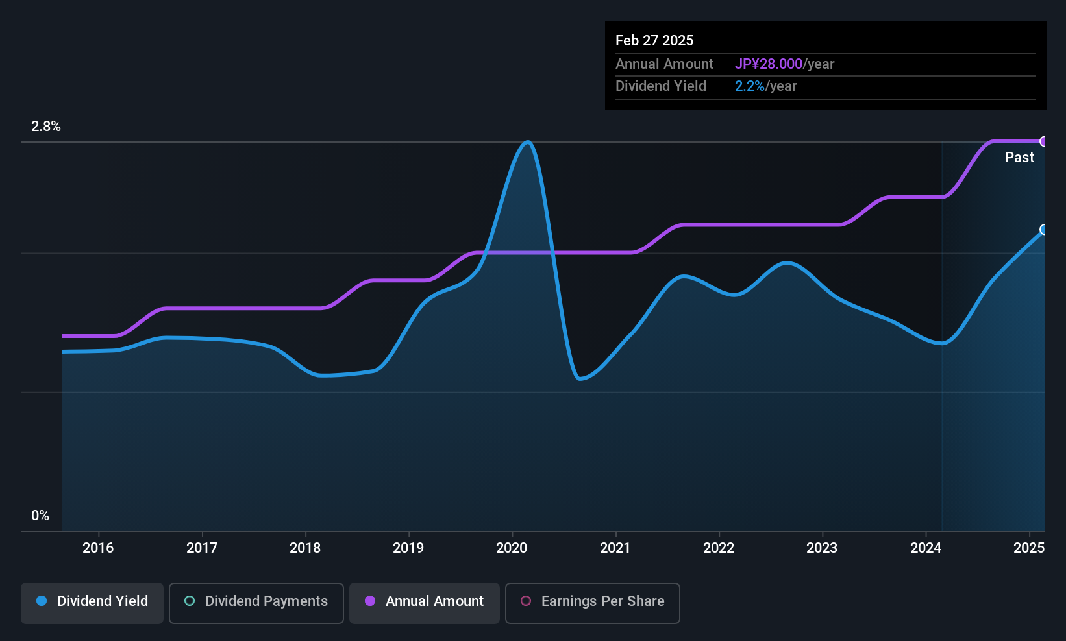Click the 2.8% y-axis label

click(46, 127)
